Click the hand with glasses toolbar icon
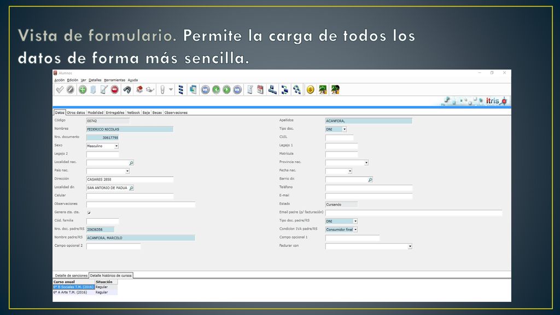560x315 pixels. tap(150, 90)
